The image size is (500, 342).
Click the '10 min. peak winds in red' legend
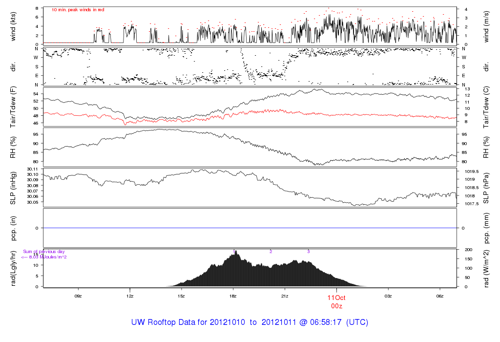[x=78, y=10]
